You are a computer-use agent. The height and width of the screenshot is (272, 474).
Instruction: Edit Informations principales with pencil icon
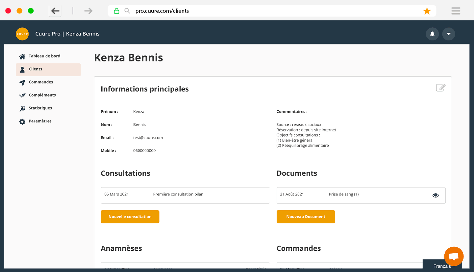coord(440,88)
